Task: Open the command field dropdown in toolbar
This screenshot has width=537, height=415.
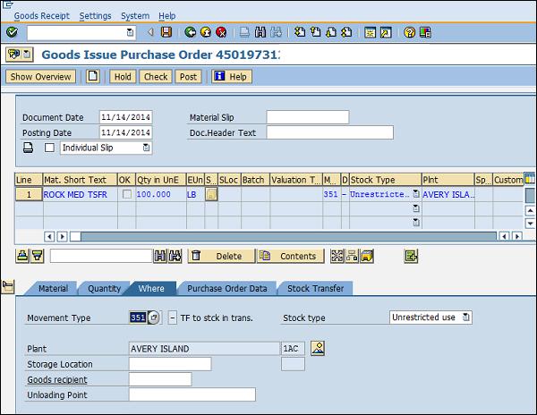Action: (x=131, y=32)
